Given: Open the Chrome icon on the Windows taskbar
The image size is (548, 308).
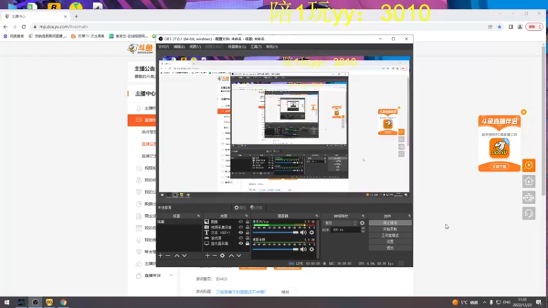Looking at the screenshot, I should click(x=63, y=303).
